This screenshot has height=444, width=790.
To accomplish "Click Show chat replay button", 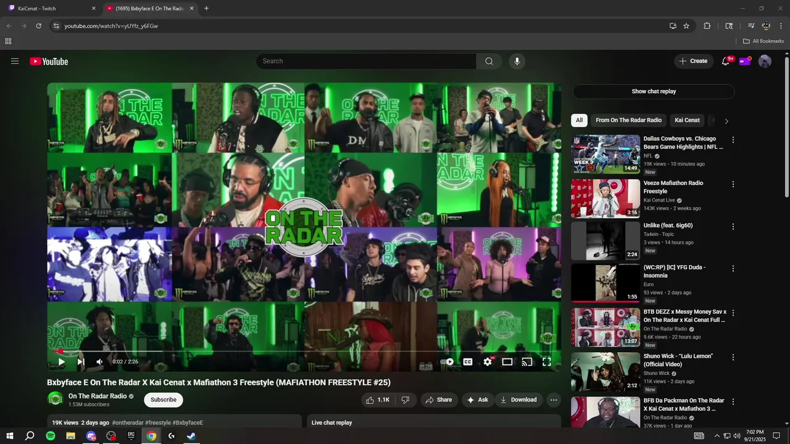I will pyautogui.click(x=654, y=91).
